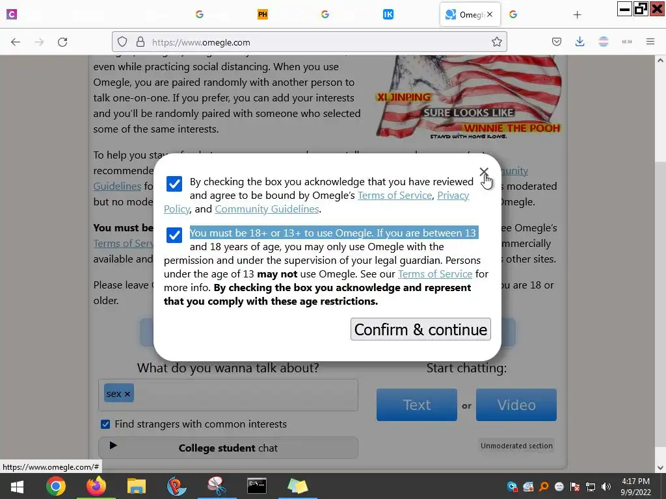This screenshot has width=666, height=499.
Task: Open Action Center flag tray icon
Action: [x=575, y=487]
